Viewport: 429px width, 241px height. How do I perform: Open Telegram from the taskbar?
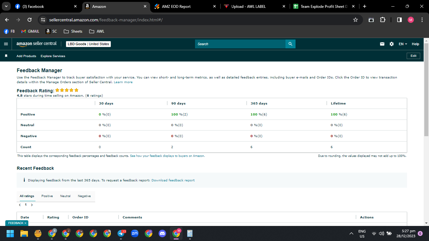point(121,233)
